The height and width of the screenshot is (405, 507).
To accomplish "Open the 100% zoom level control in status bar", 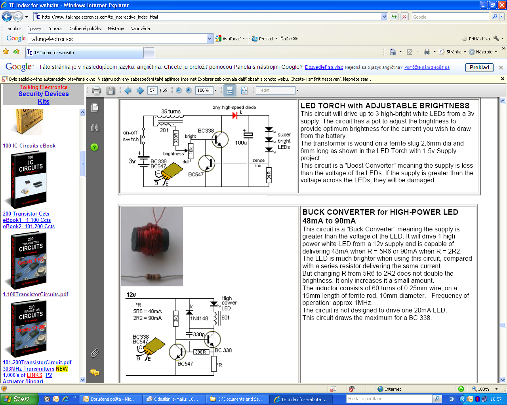I will coord(485,389).
